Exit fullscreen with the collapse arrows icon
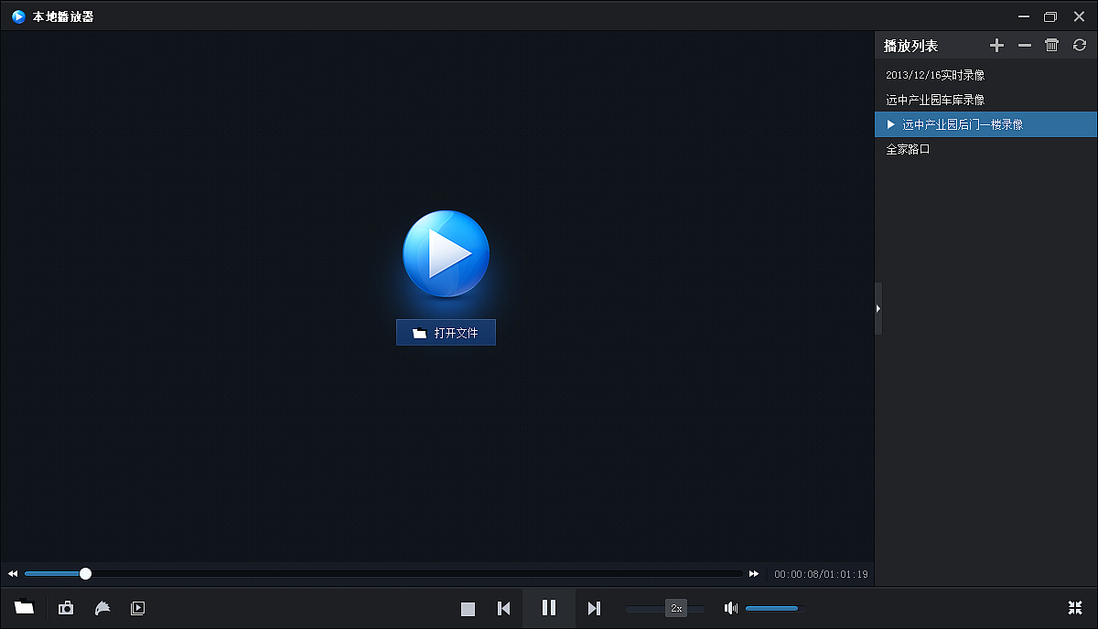This screenshot has width=1098, height=629. [x=1075, y=608]
